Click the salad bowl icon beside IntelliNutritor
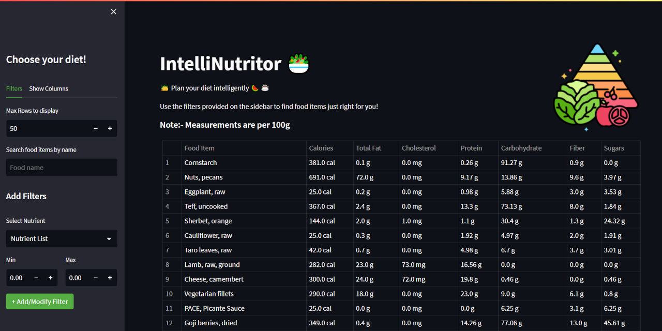 [298, 63]
